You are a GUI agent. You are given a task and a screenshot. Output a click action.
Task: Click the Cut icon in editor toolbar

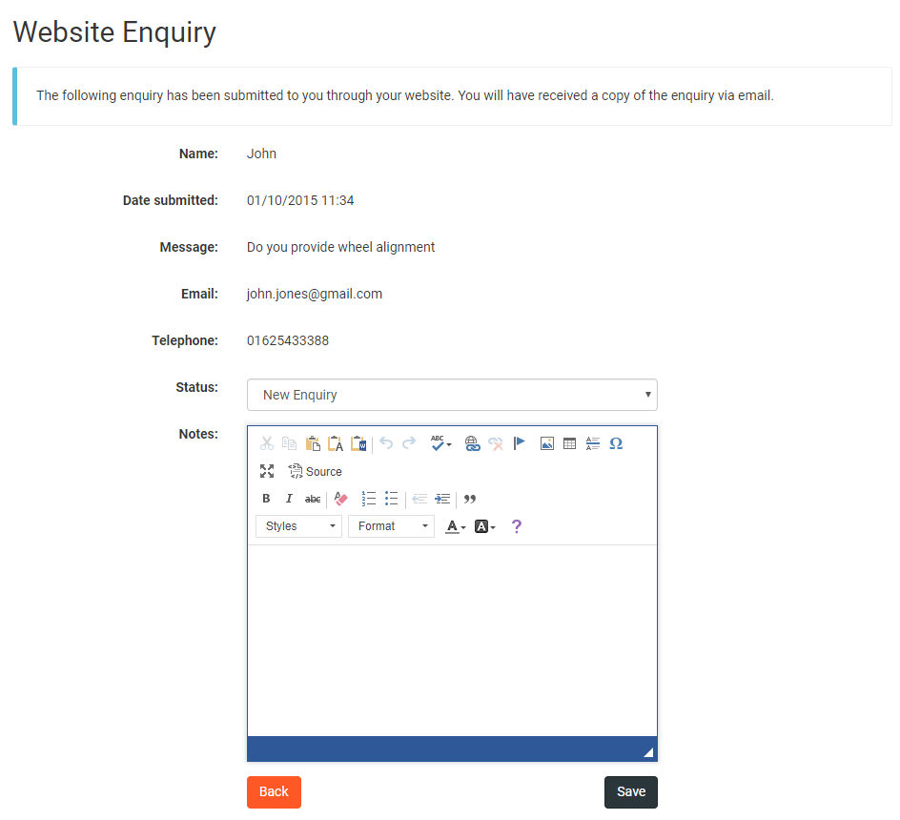click(x=267, y=443)
